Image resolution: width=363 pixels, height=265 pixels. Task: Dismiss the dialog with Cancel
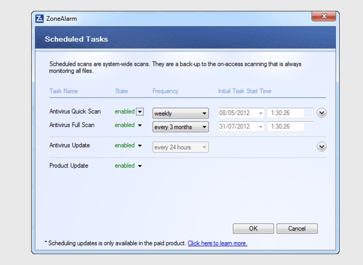(x=297, y=229)
